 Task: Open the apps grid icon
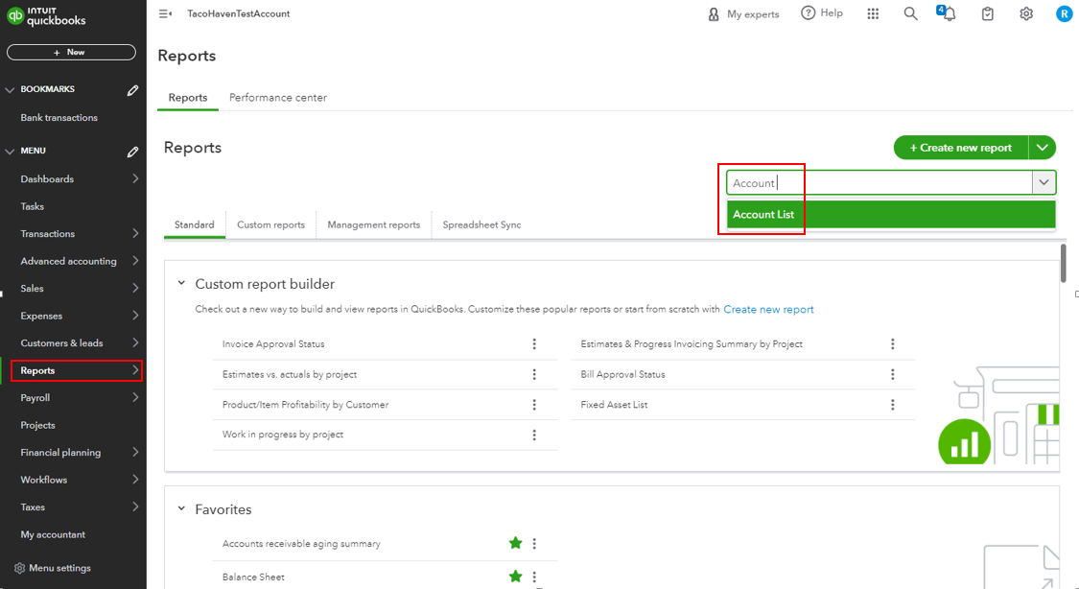873,13
